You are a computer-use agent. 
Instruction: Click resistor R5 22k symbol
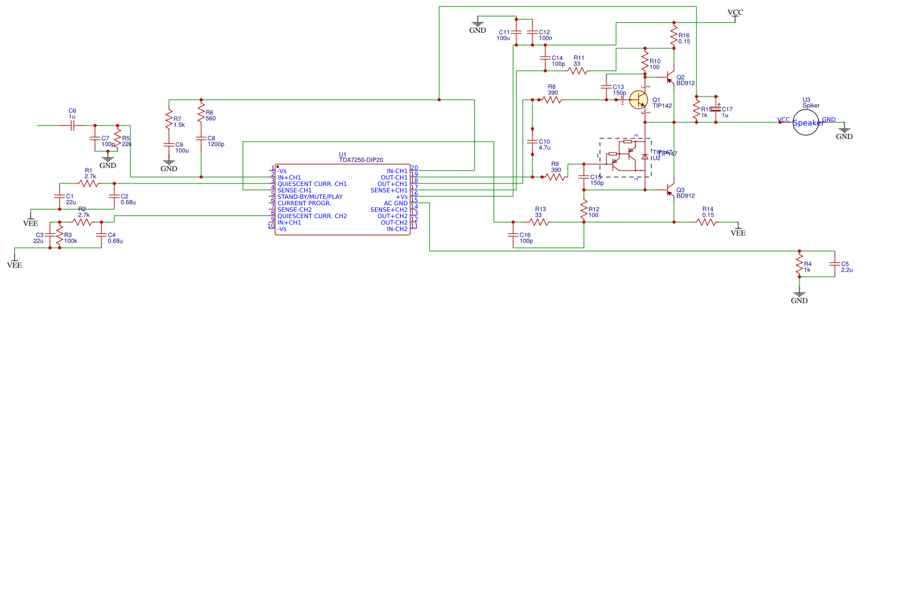click(x=117, y=138)
